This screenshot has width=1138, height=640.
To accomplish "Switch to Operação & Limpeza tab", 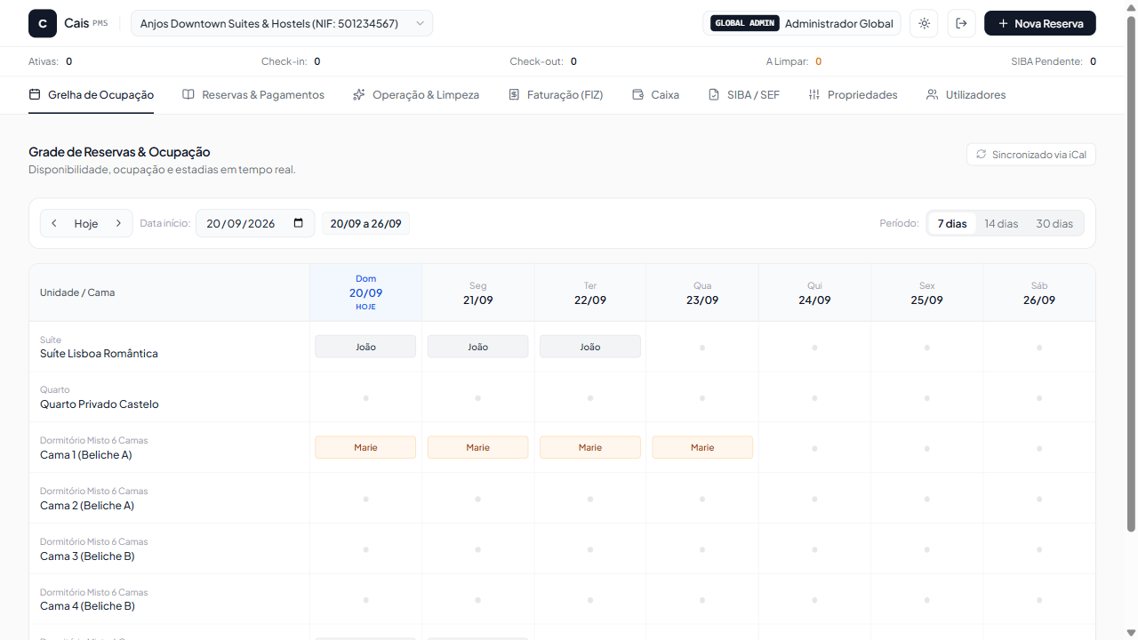I will pos(416,94).
